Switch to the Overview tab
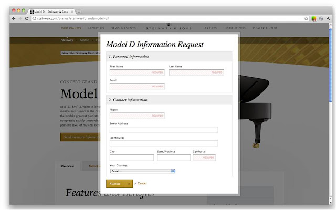 (x=68, y=166)
